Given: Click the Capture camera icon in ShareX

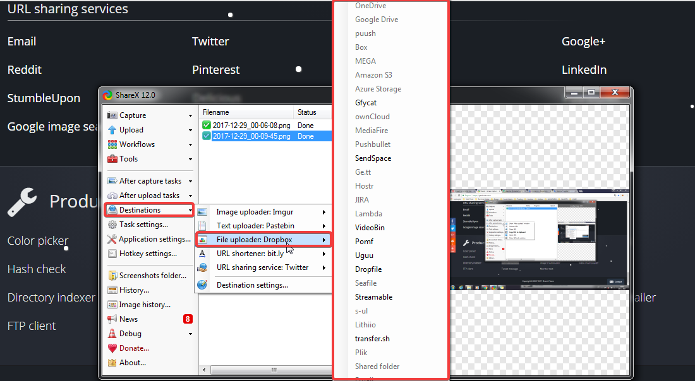Looking at the screenshot, I should (112, 115).
